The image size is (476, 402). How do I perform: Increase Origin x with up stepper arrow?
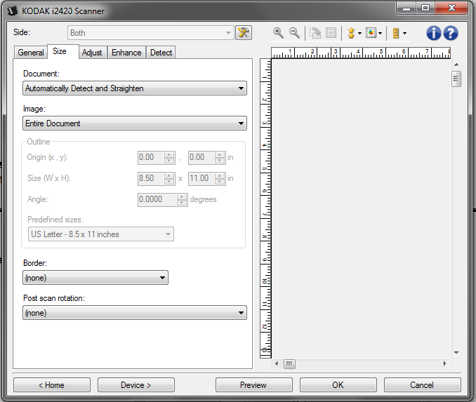point(169,154)
